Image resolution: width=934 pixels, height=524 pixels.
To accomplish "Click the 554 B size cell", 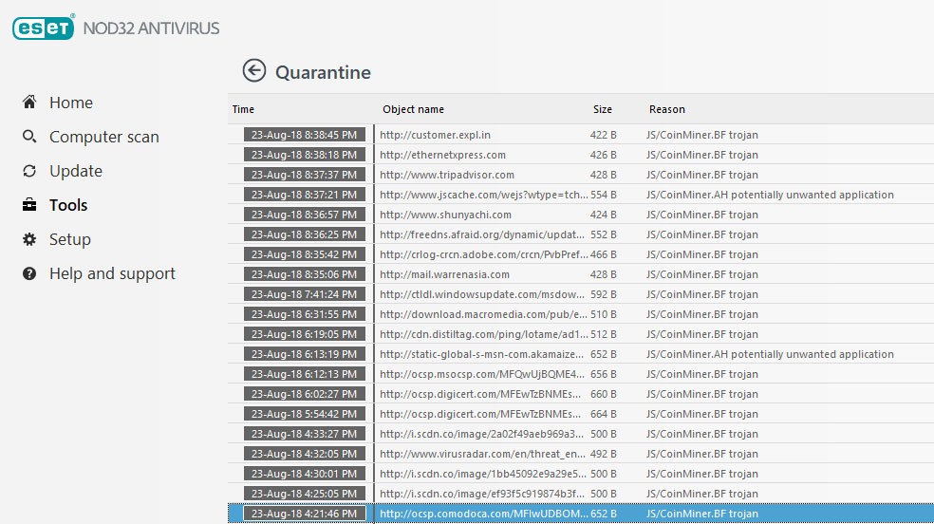I will (x=604, y=195).
